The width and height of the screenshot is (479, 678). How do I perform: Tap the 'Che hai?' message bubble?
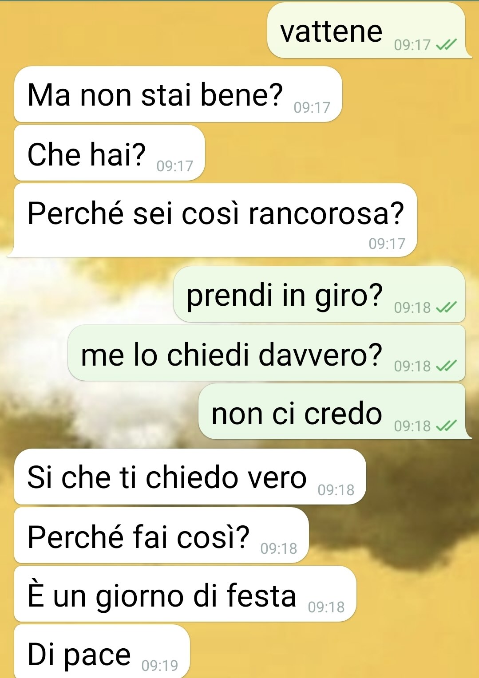109,153
